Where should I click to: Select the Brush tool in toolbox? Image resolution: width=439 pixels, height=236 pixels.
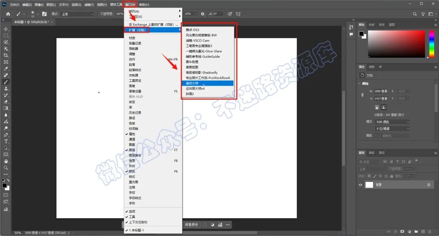[6, 82]
